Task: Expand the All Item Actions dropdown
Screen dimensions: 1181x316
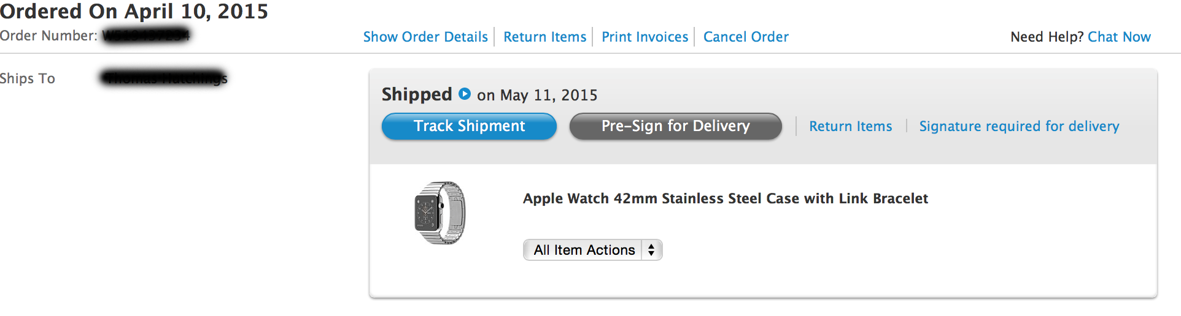Action: [592, 250]
